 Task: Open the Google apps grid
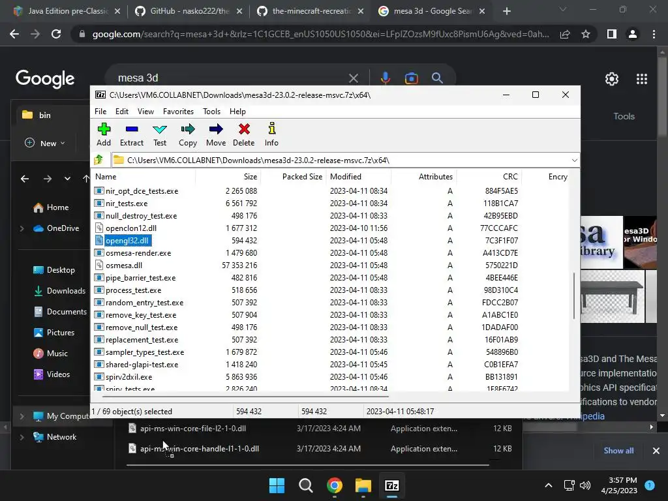(x=642, y=79)
